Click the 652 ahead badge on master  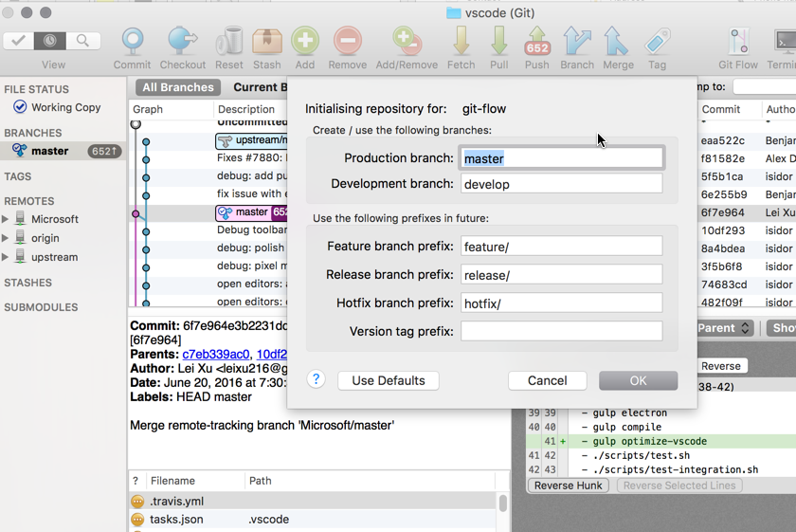click(104, 151)
